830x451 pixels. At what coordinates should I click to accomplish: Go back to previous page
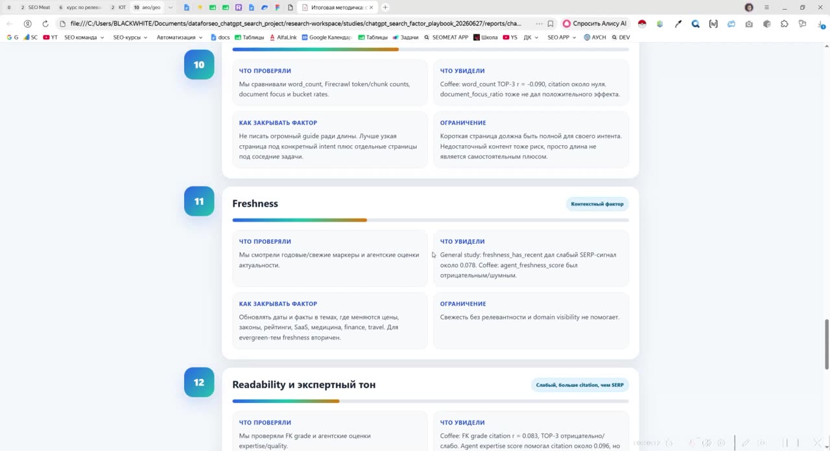point(9,23)
